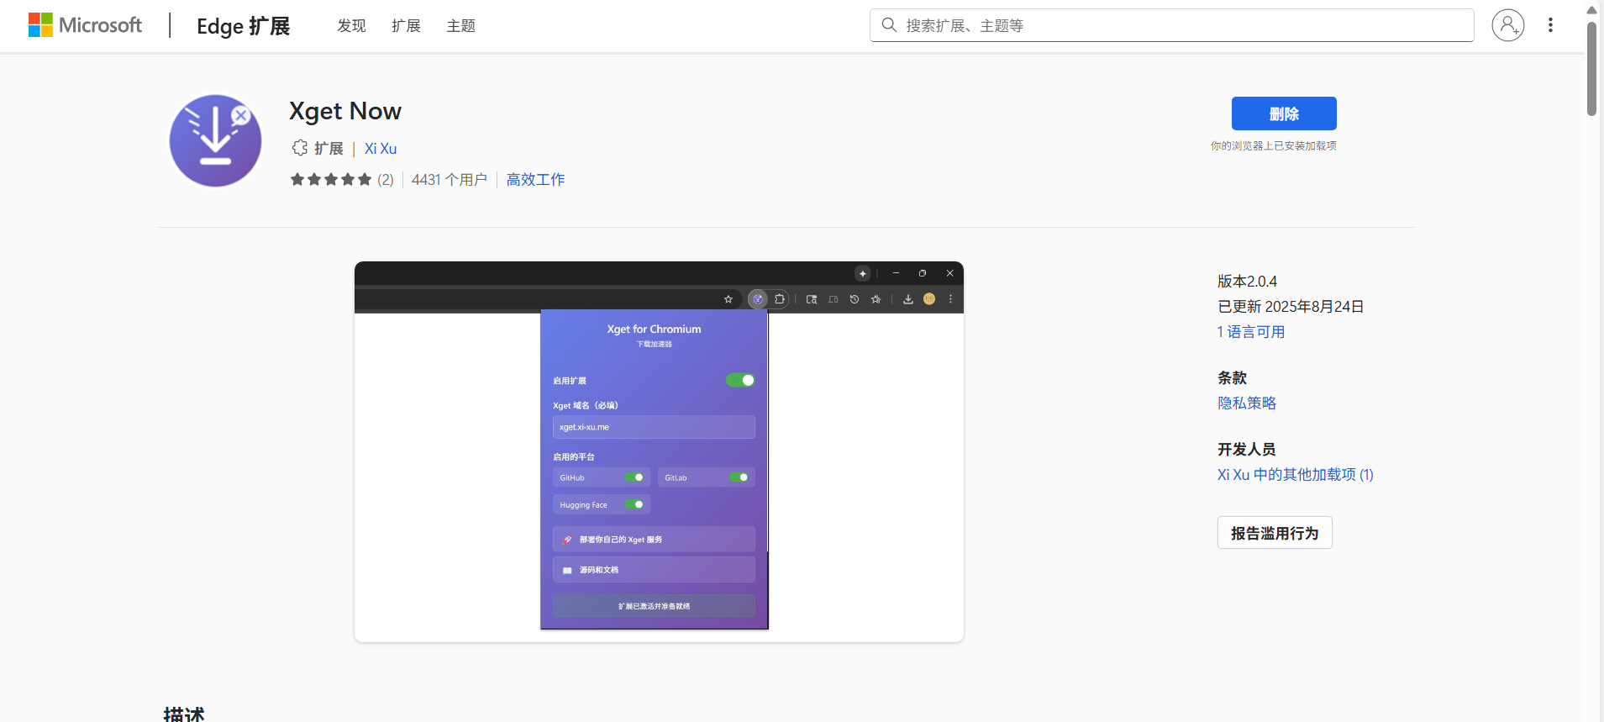The image size is (1604, 722).
Task: Click the blue 删除 button
Action: (1283, 113)
